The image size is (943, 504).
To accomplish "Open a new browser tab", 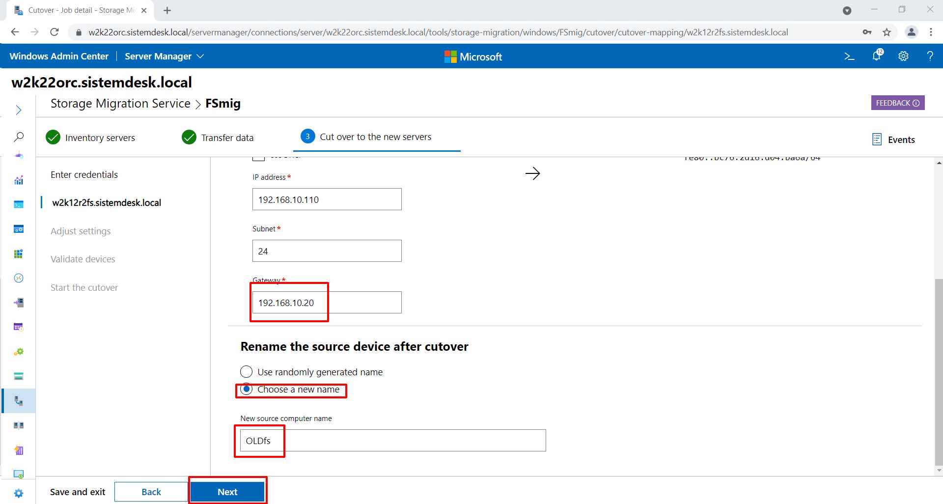I will click(x=167, y=10).
